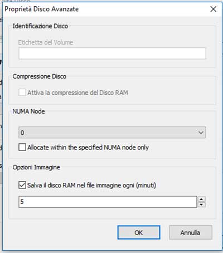The width and height of the screenshot is (223, 253).
Task: Click the Salva il disco RAM label text
Action: [91, 186]
